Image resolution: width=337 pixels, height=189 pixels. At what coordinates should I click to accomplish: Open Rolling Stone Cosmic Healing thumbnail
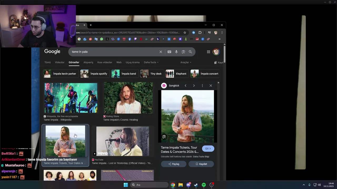click(128, 98)
